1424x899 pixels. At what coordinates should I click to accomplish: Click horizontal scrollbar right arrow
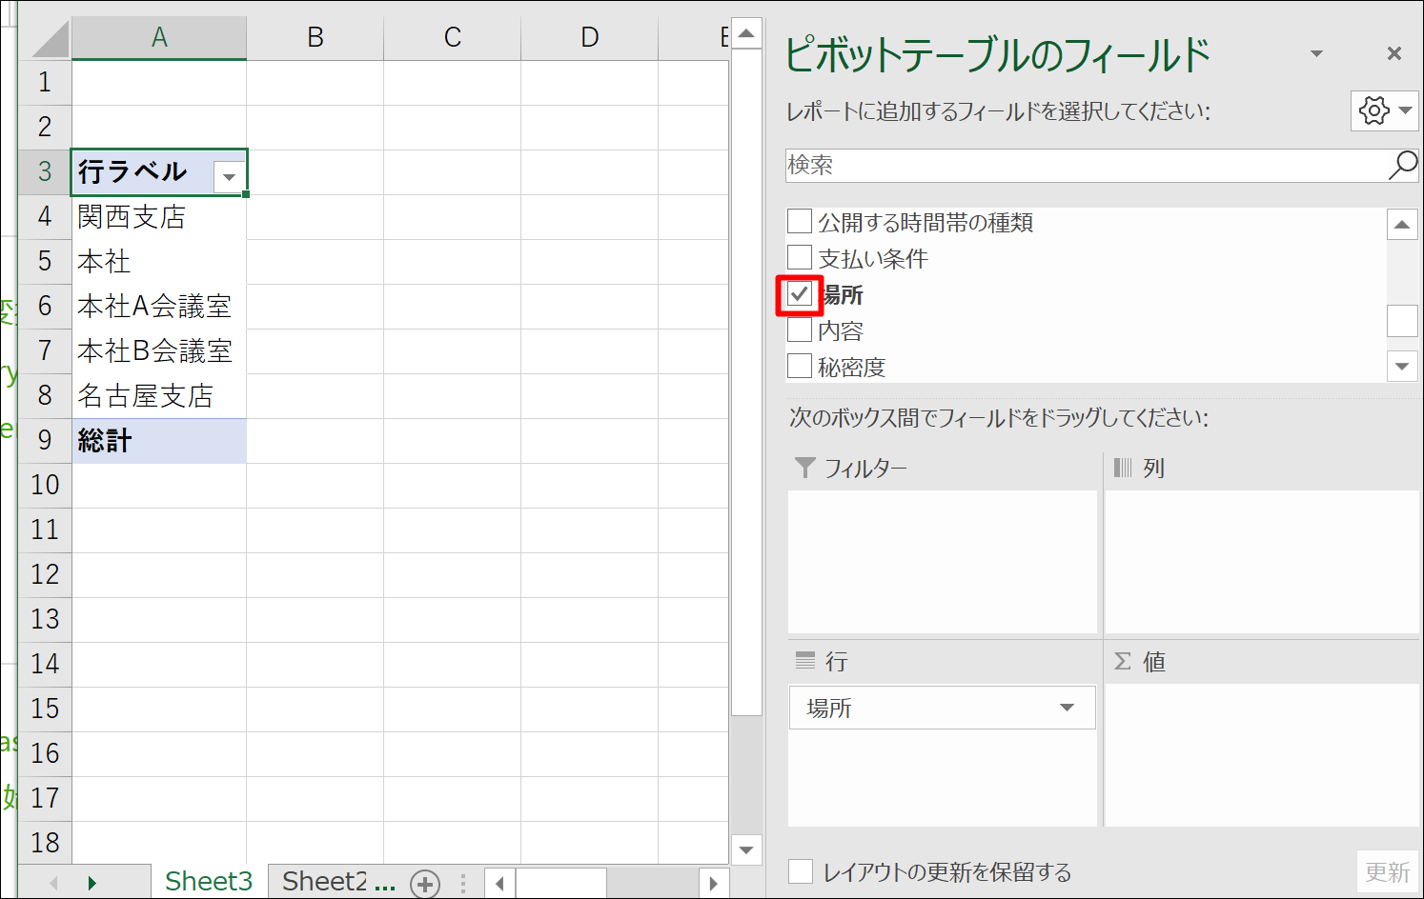(713, 883)
